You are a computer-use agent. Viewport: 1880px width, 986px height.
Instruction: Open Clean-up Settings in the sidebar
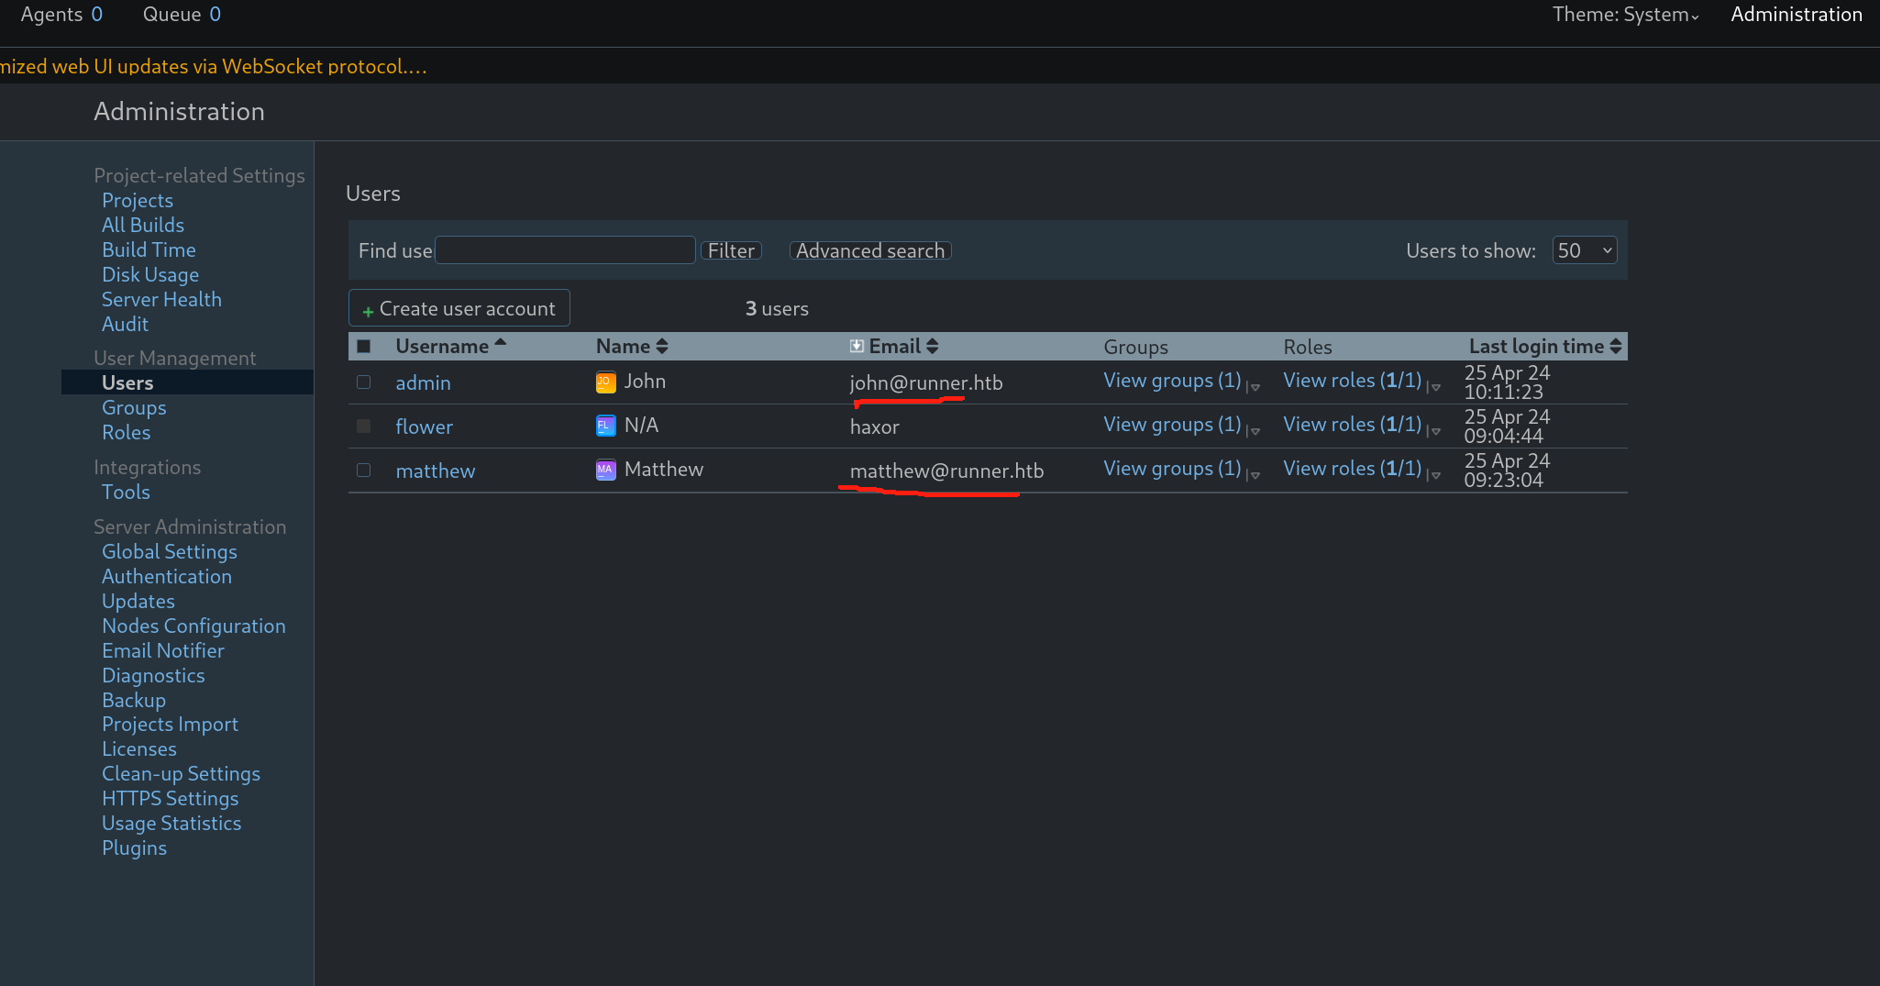point(181,773)
